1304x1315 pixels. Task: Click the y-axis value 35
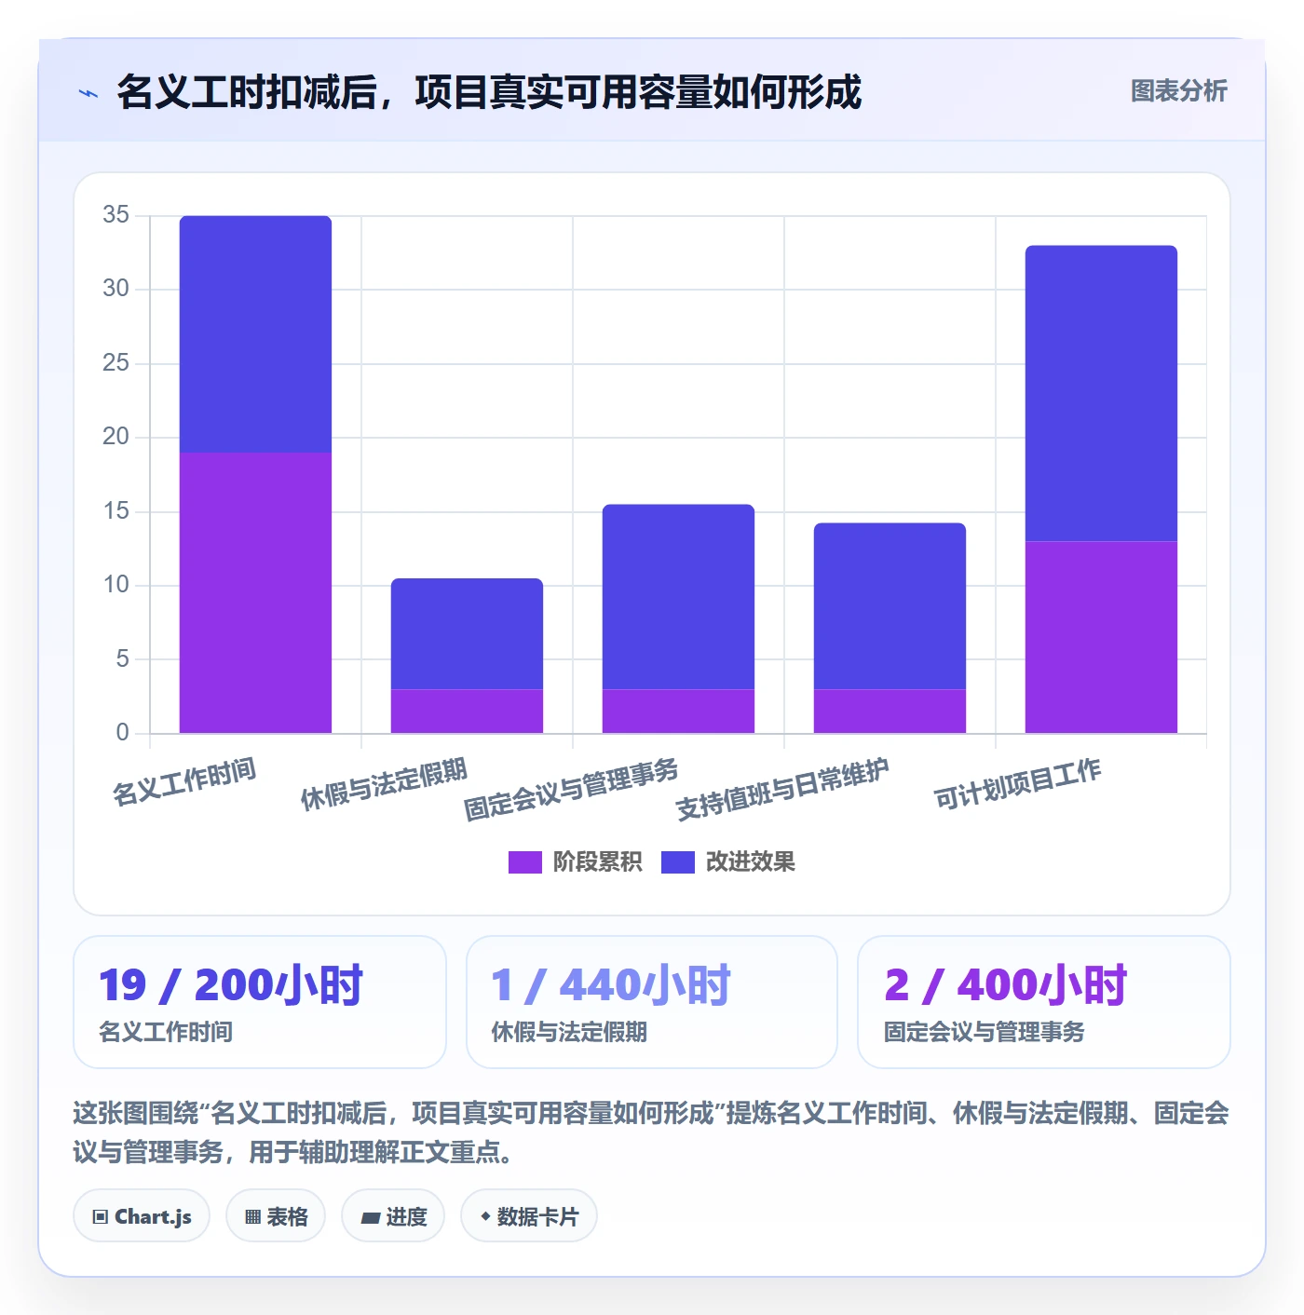(x=115, y=215)
